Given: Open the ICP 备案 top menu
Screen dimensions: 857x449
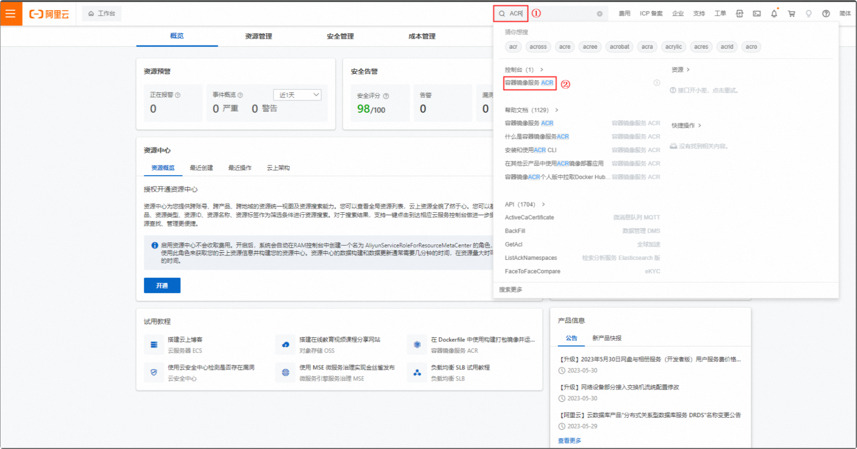Looking at the screenshot, I should [x=651, y=14].
